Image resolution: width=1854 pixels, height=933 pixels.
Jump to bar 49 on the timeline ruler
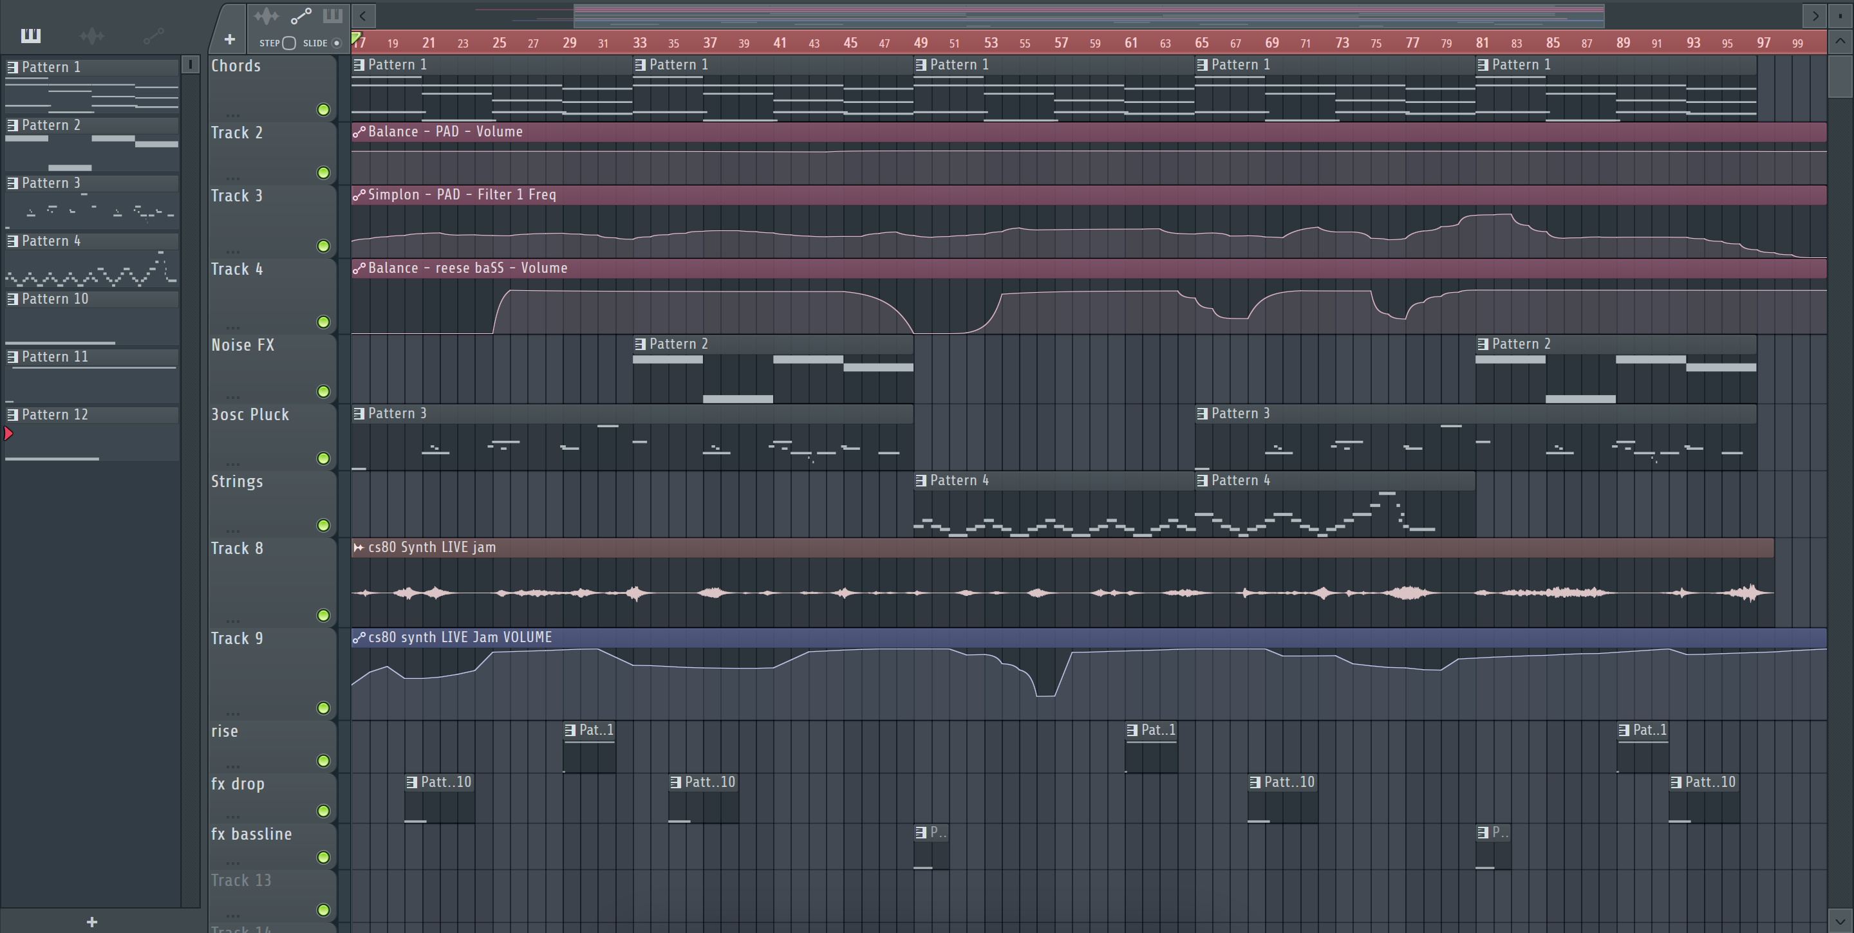pyautogui.click(x=921, y=43)
